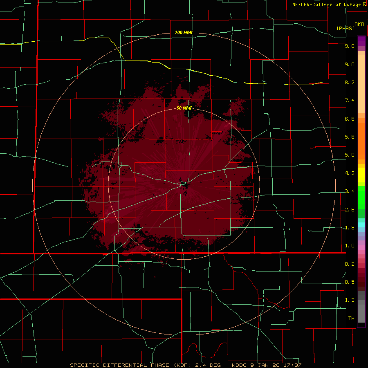Click the 4.2 scale value
The height and width of the screenshot is (368, 368).
350,173
